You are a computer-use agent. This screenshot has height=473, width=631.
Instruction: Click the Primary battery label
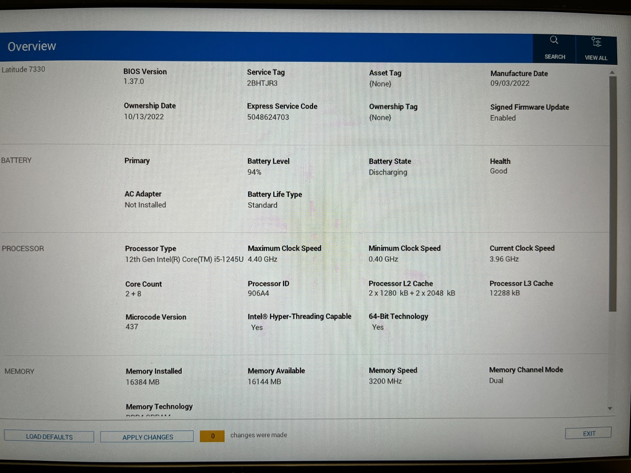click(x=137, y=160)
